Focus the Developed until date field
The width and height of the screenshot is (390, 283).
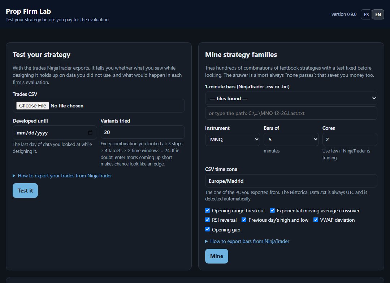55,133
